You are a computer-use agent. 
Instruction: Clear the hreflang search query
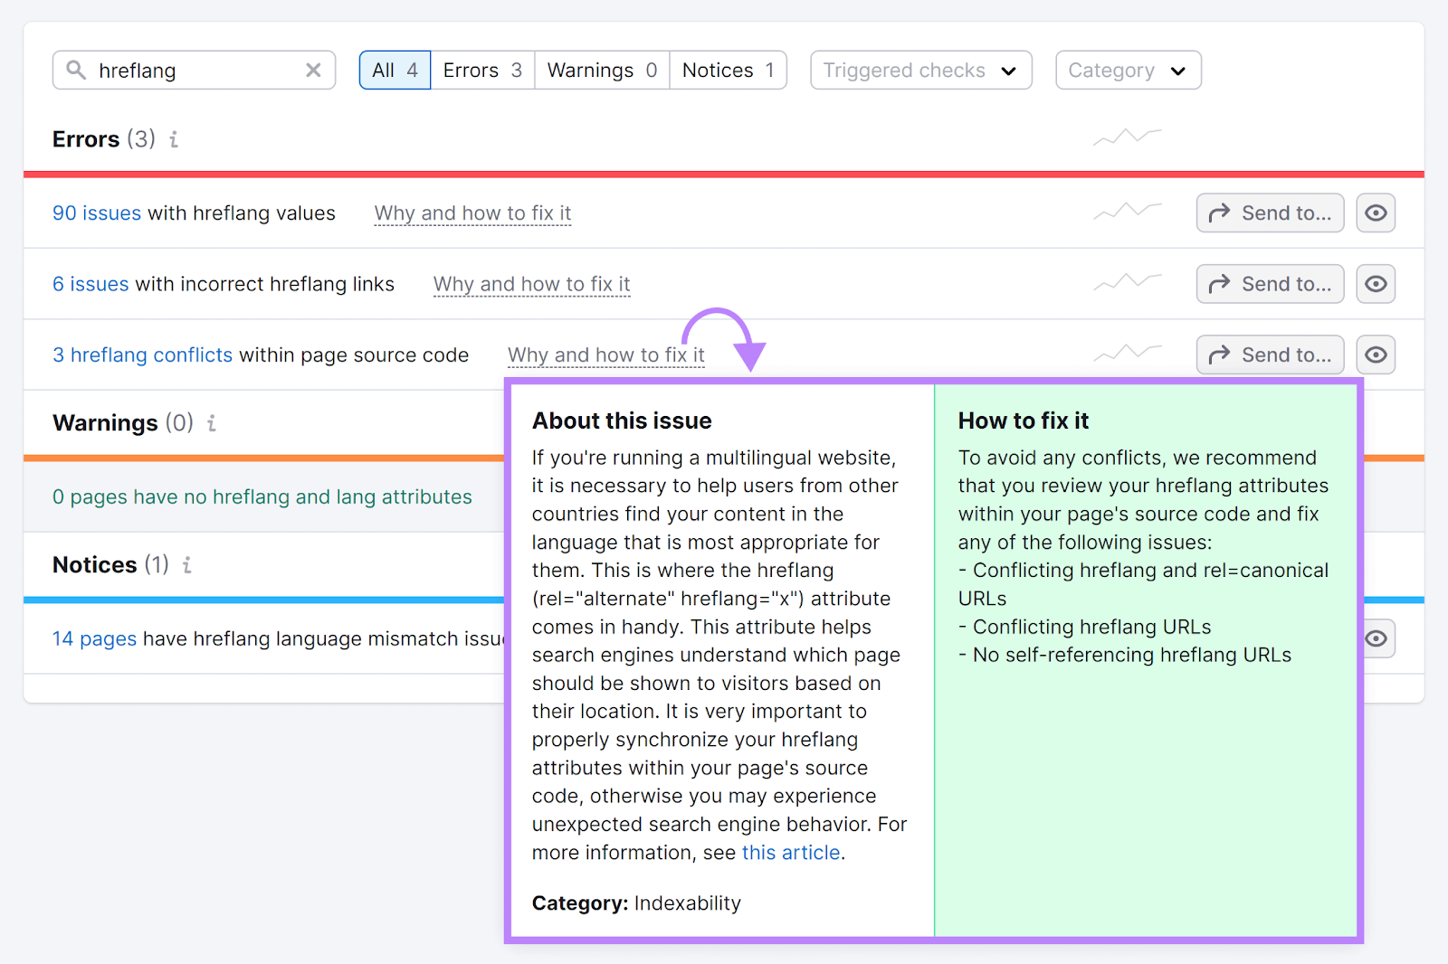[x=313, y=70]
